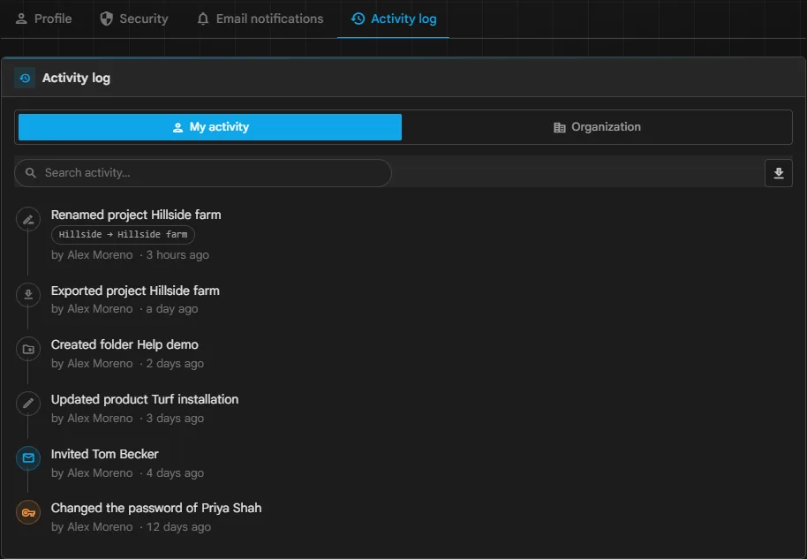Click the "3 days ago" timestamp

175,419
